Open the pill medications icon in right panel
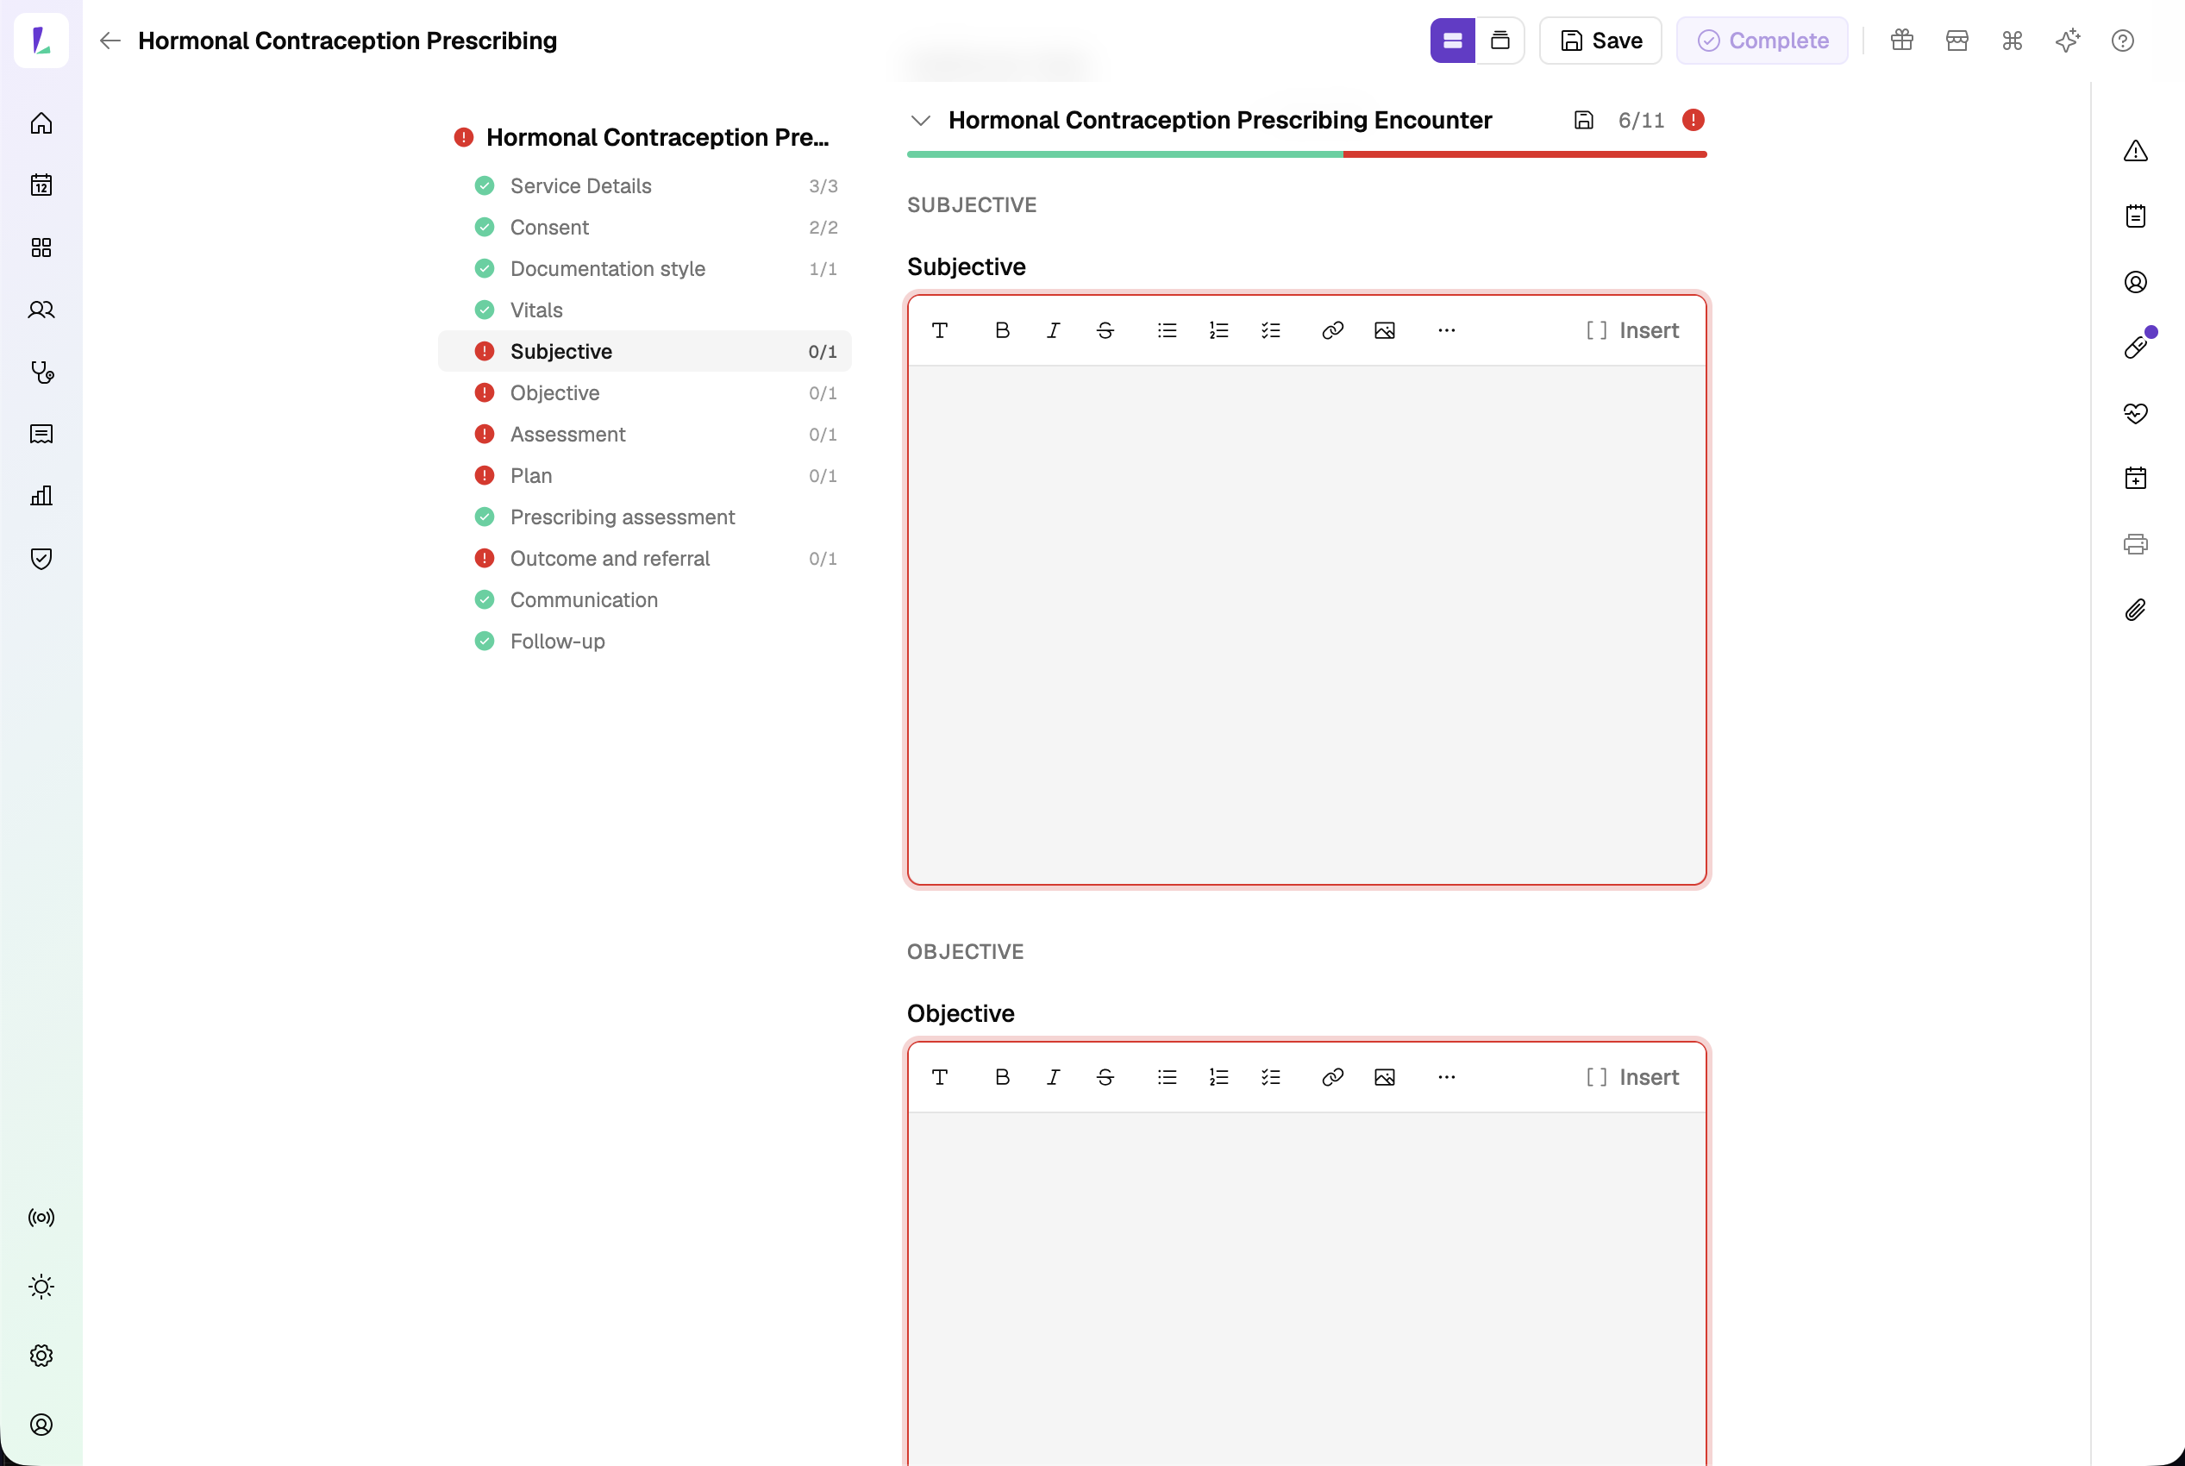2185x1466 pixels. [2136, 348]
